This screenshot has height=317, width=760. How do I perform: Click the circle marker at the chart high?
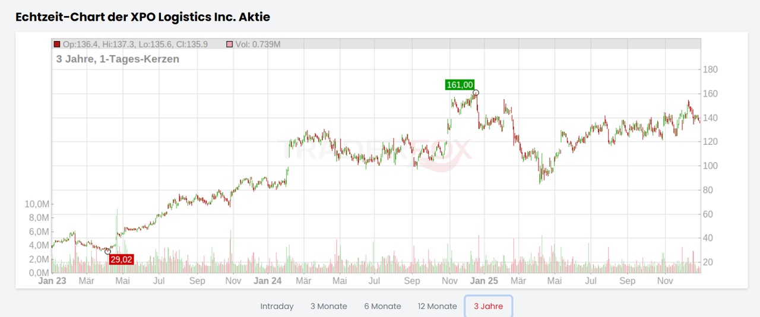(476, 93)
